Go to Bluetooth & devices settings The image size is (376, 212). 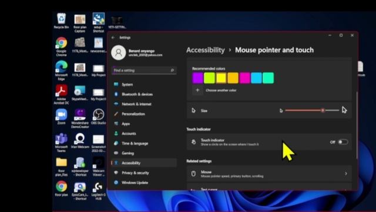coord(144,94)
